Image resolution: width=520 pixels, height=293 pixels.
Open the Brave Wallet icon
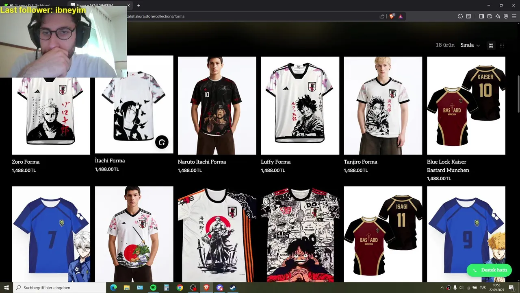point(490,16)
